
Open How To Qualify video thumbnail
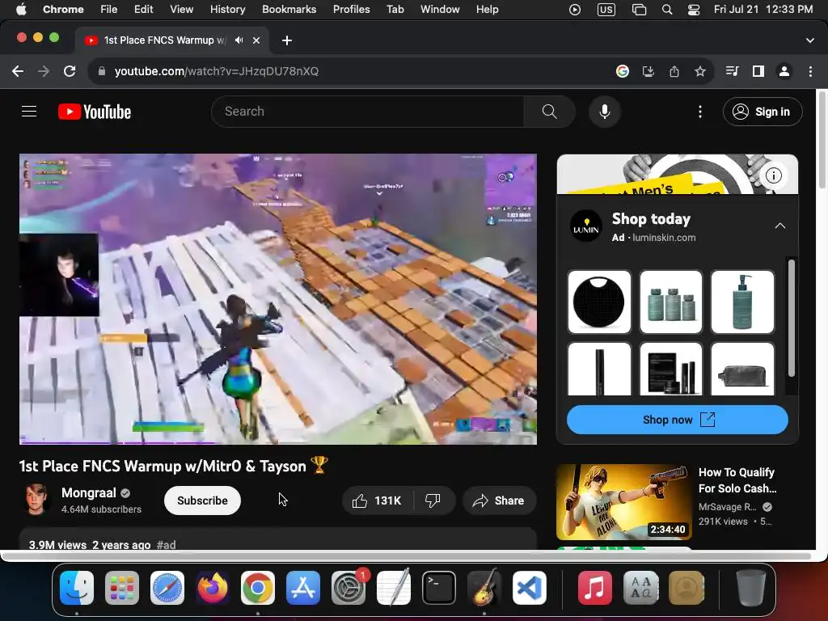click(x=623, y=501)
